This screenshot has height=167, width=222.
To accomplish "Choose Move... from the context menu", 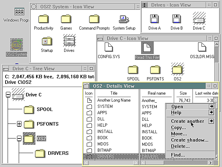I will tap(179, 134).
